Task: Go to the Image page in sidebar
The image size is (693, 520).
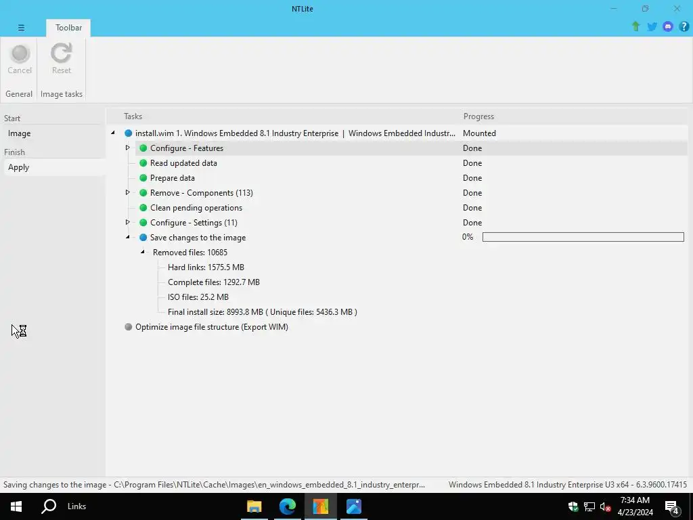Action: (x=54, y=133)
